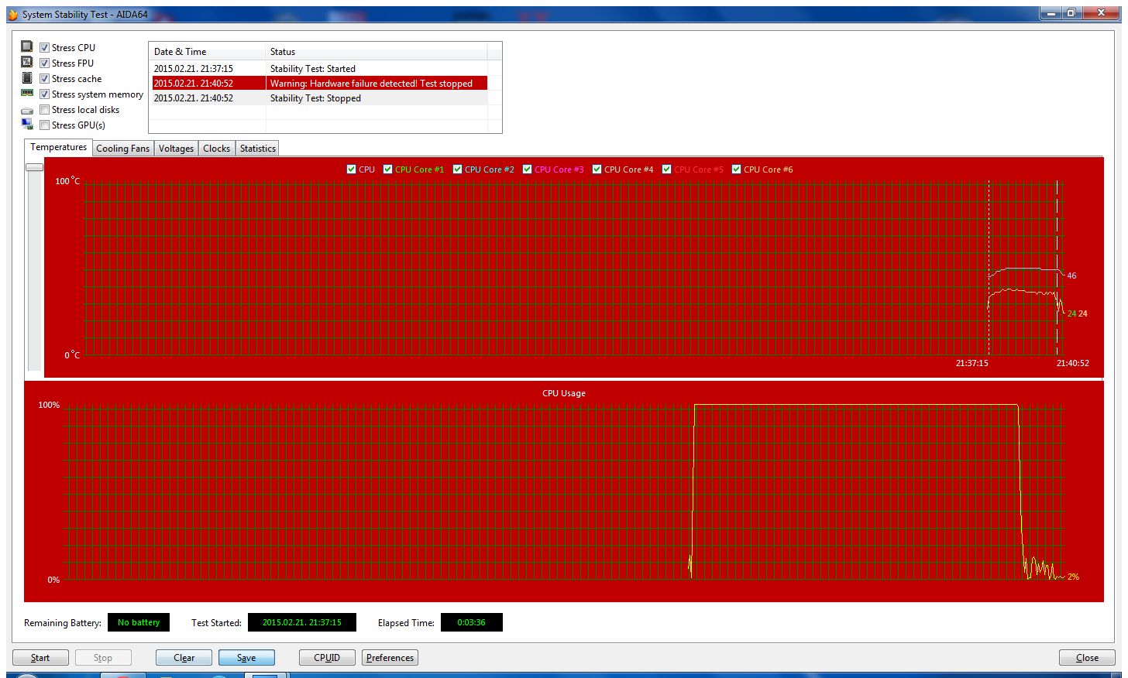
Task: Toggle CPU Core #2 graph checkbox
Action: [x=458, y=169]
